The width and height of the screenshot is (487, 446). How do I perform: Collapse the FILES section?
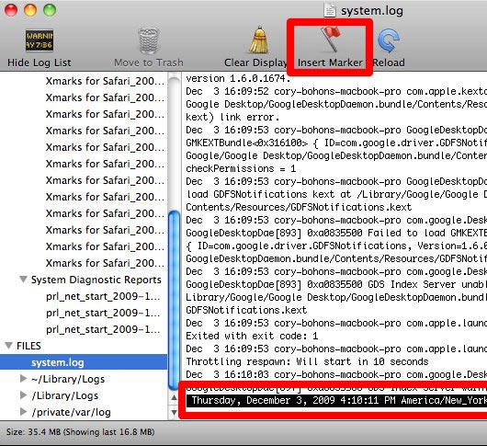coord(9,345)
